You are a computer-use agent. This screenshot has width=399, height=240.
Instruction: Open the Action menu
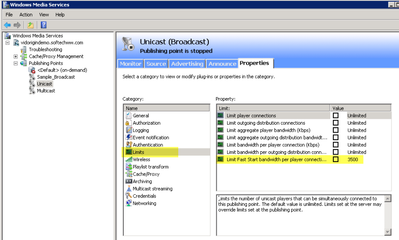click(26, 15)
